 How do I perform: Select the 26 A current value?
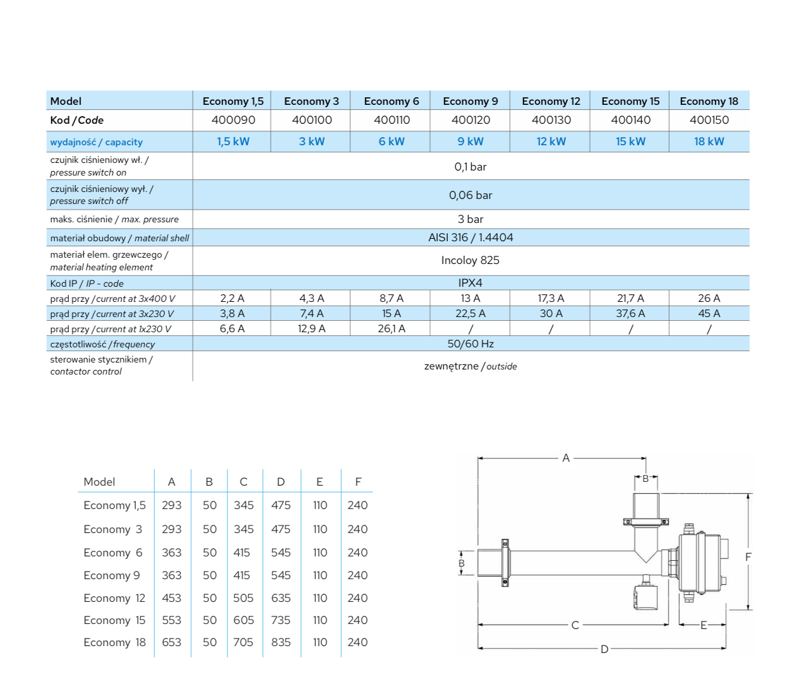tap(709, 298)
